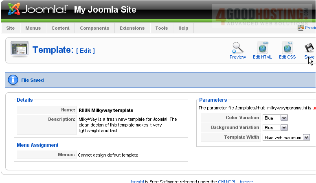Open the Menus menu
316x183 pixels.
tap(33, 28)
